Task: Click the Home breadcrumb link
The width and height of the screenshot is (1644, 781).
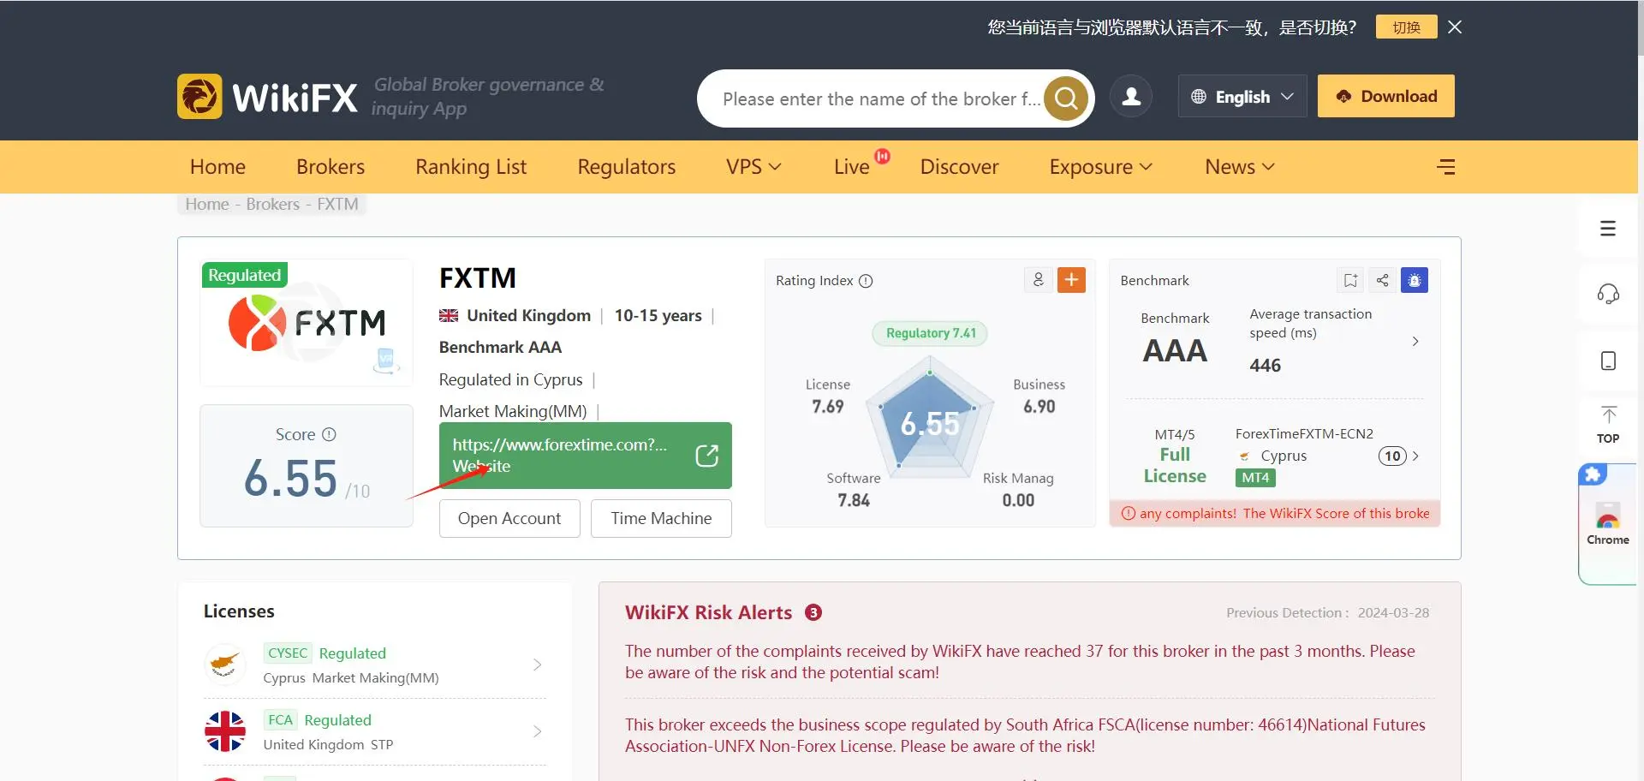Action: 207,204
